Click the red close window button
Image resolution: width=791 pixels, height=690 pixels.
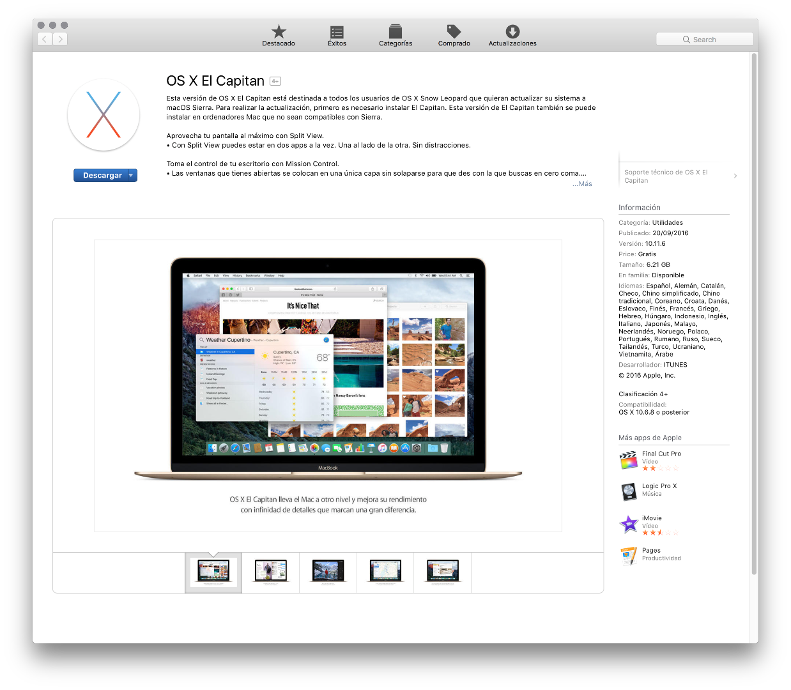[x=41, y=25]
